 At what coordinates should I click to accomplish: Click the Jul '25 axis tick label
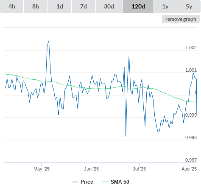coord(139,169)
